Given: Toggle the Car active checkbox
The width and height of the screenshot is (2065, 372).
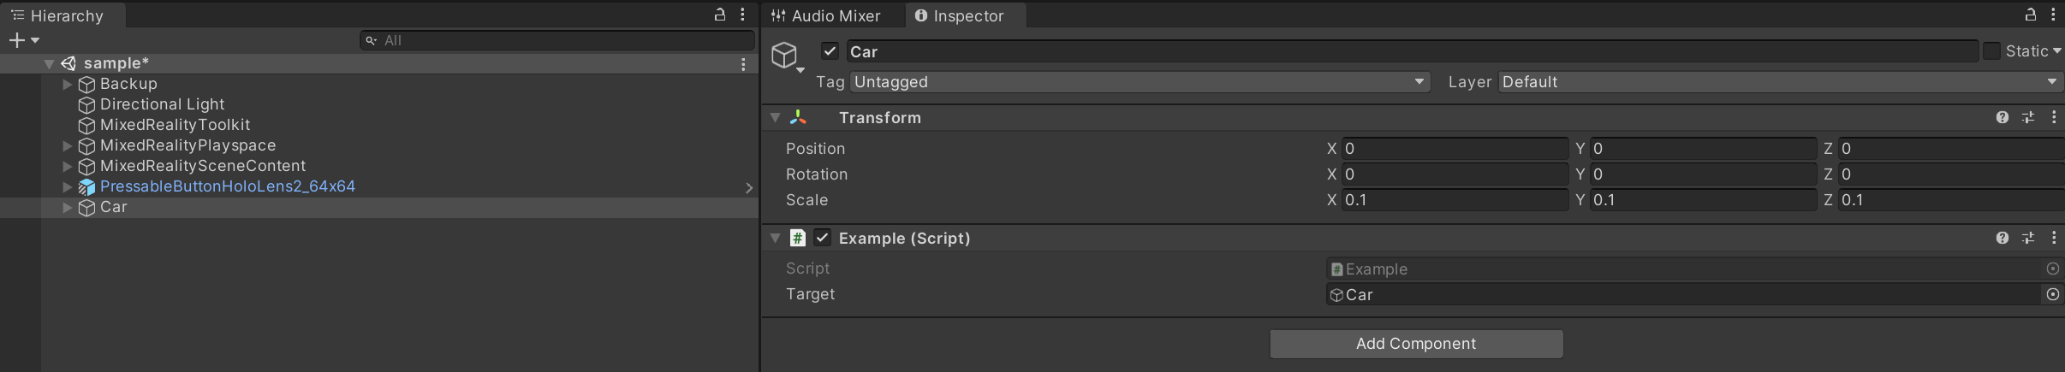Looking at the screenshot, I should (829, 51).
